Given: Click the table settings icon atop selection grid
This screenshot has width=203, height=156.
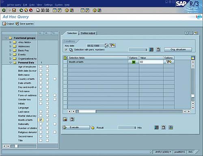Looking at the screenshot, I should click(x=193, y=58).
